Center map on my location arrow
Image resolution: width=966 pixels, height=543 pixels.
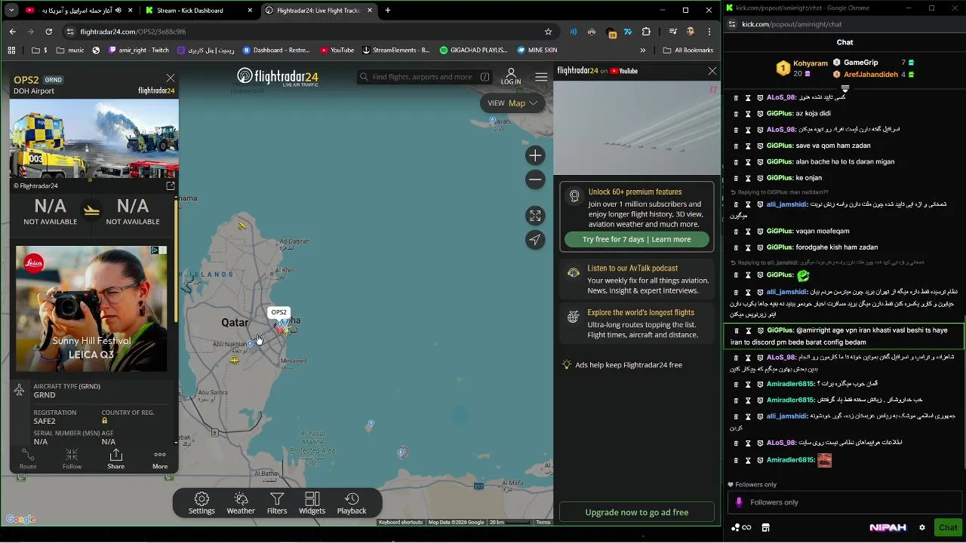(x=535, y=240)
